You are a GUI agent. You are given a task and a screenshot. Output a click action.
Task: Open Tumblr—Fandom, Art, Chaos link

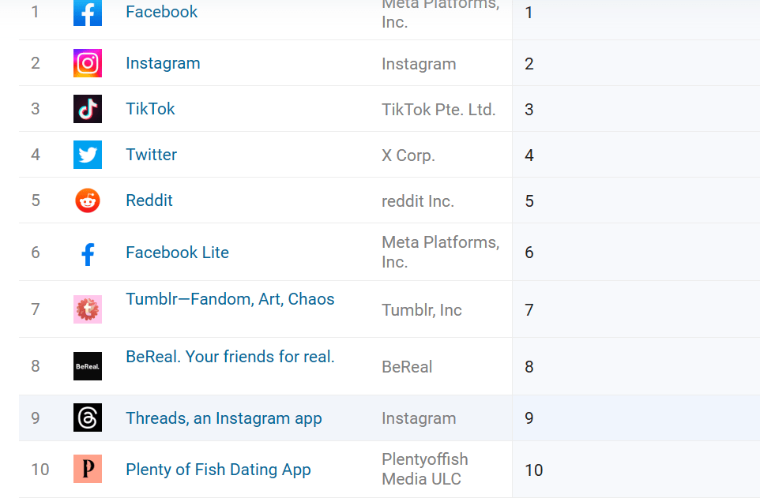(230, 299)
